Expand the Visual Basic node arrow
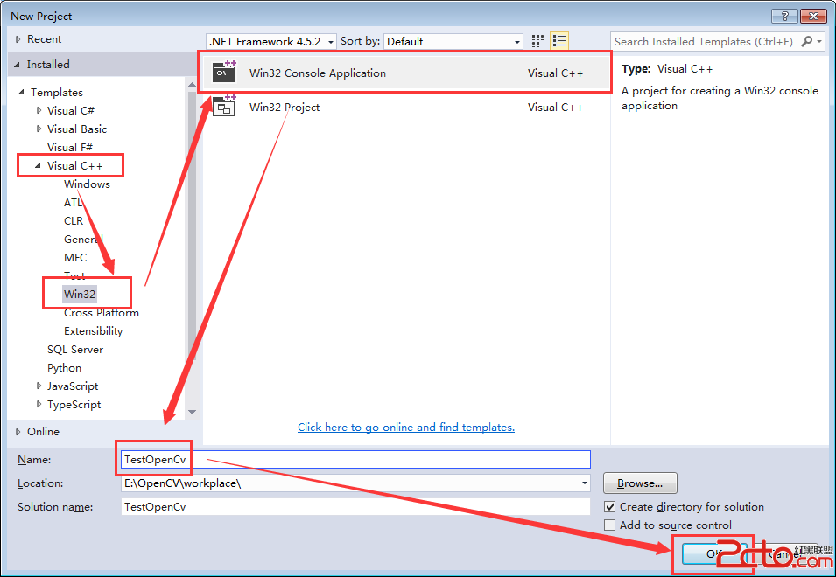 point(39,129)
